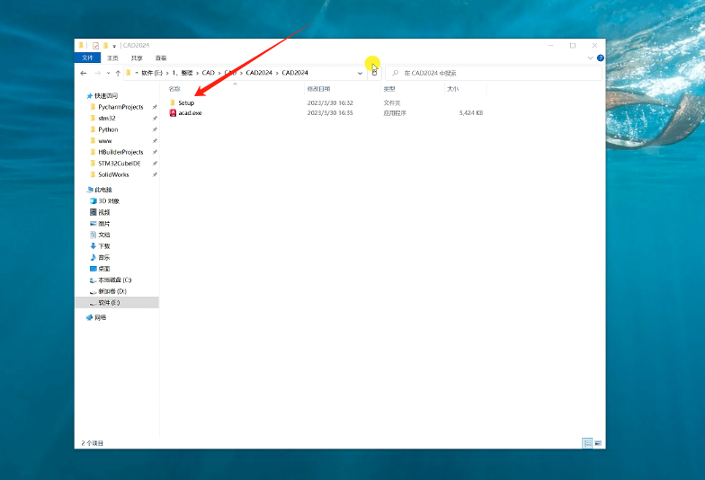Open HBuilderProjects in quick access

[120, 152]
